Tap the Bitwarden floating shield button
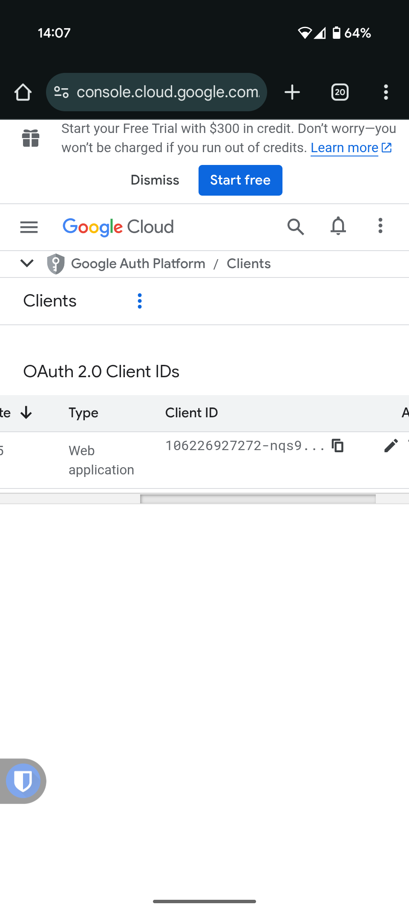Image resolution: width=409 pixels, height=913 pixels. pyautogui.click(x=23, y=781)
